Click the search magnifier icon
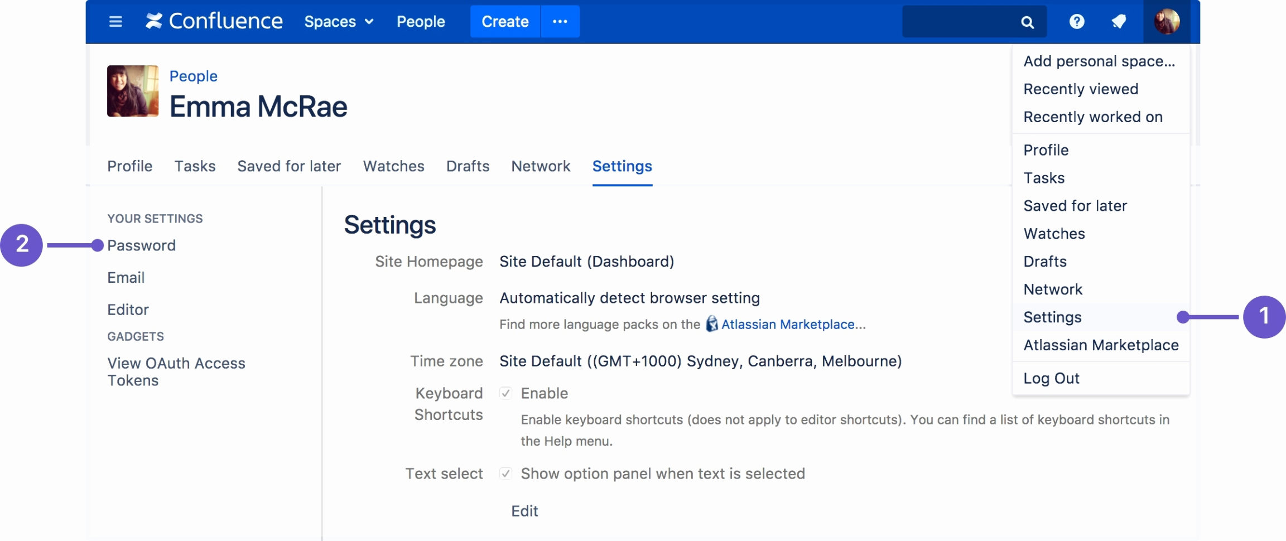Viewport: 1286px width, 541px height. (x=1027, y=22)
